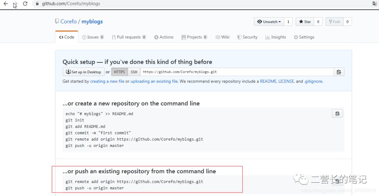Reload the page with refresh icon
The width and height of the screenshot is (379, 196).
pyautogui.click(x=25, y=4)
